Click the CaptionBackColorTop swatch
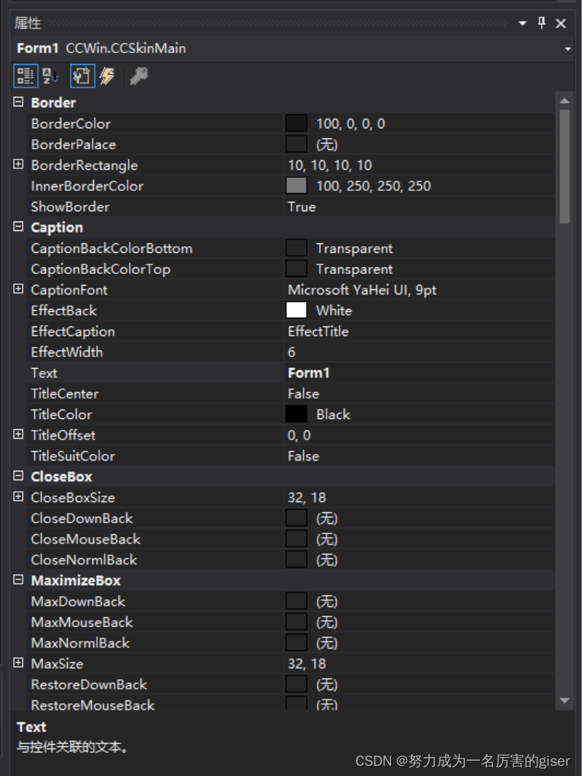The image size is (582, 776). pyautogui.click(x=296, y=269)
